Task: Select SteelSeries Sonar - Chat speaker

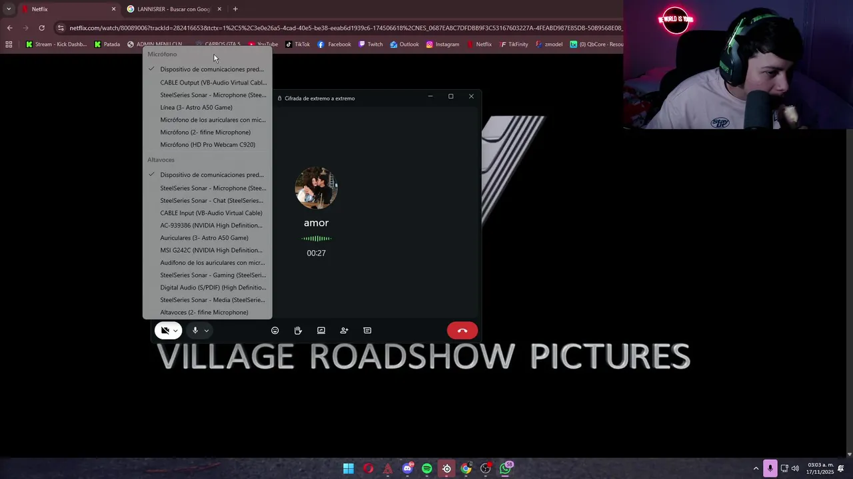Action: (x=207, y=200)
